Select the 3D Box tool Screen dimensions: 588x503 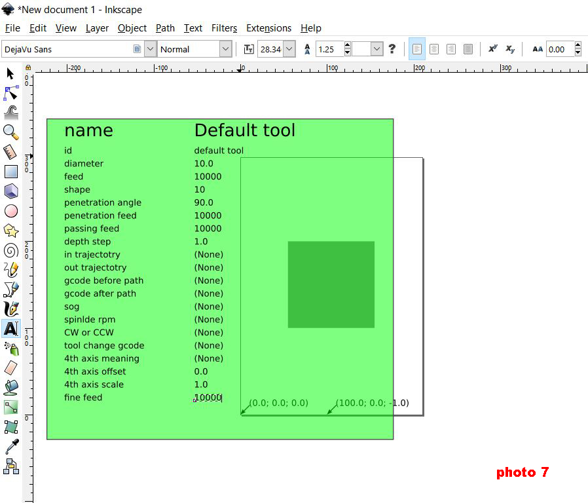tap(11, 191)
